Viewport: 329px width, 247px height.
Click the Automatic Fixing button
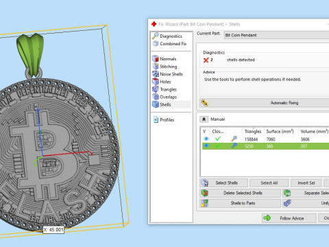tap(265, 103)
